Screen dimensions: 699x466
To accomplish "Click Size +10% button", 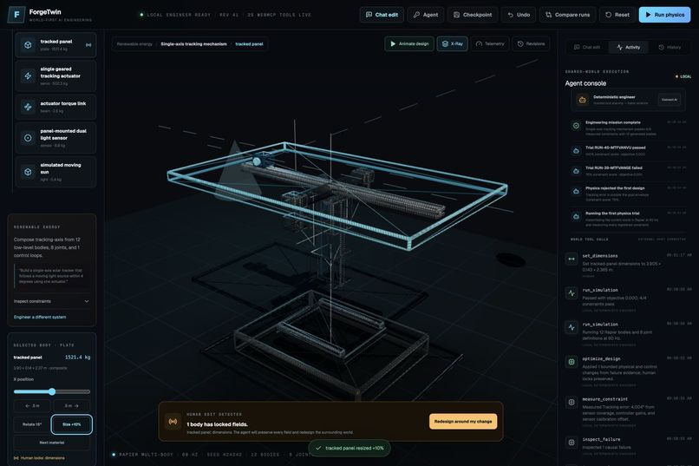I will click(72, 424).
